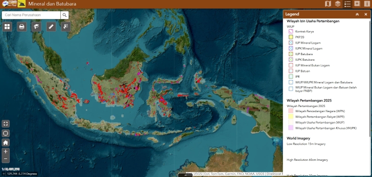The height and width of the screenshot is (177, 372).
Task: Click the Low Resolution 15m Imagery entry
Action: 306,144
